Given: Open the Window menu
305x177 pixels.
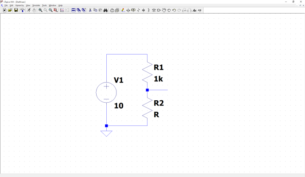Looking at the screenshot, I should [x=52, y=5].
